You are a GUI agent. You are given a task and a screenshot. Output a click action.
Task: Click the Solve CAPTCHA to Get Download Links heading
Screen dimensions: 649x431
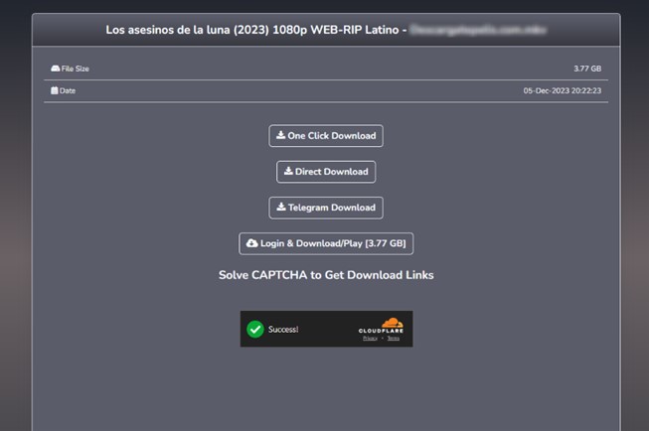point(326,275)
